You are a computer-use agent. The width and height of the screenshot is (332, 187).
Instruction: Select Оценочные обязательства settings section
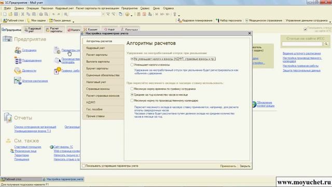(103, 75)
